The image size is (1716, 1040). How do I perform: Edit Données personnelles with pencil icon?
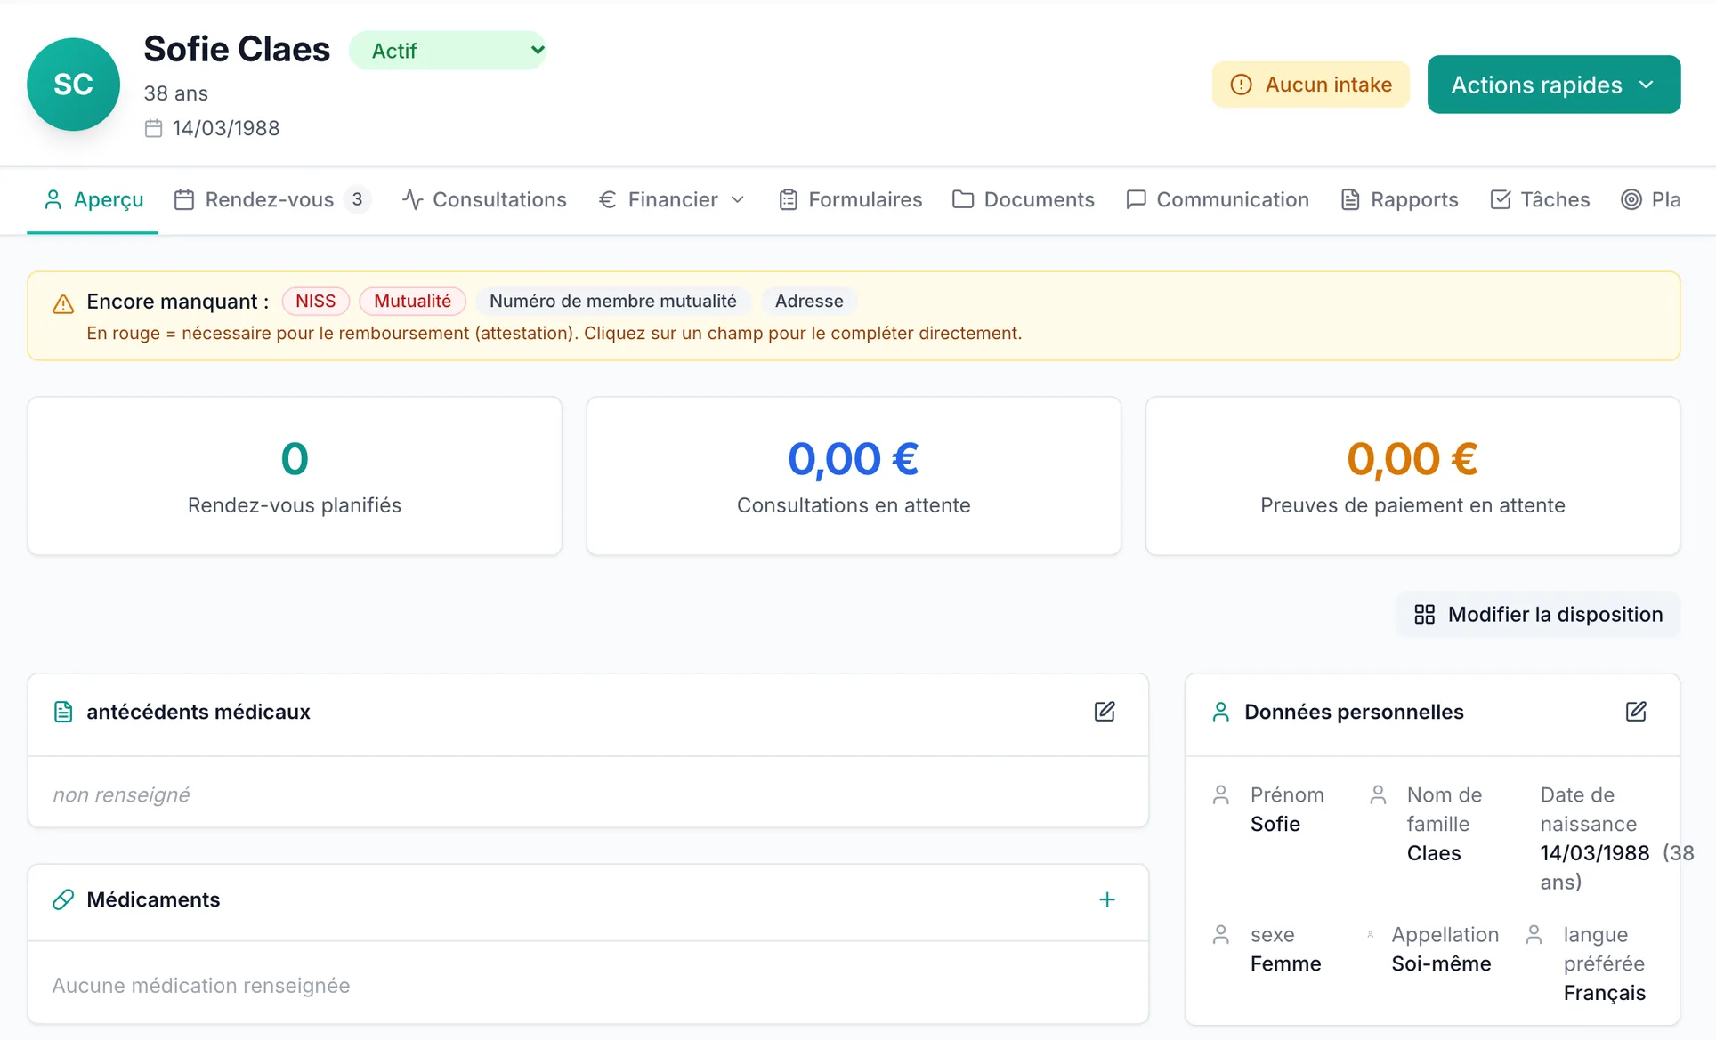(1635, 712)
